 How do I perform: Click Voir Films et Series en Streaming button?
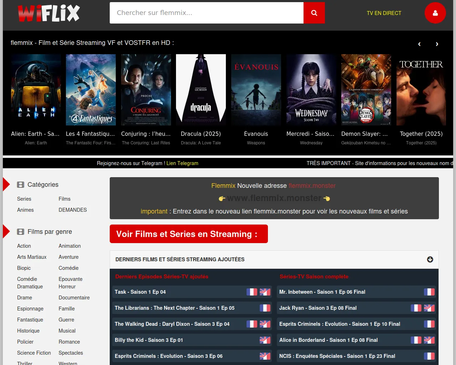189,234
